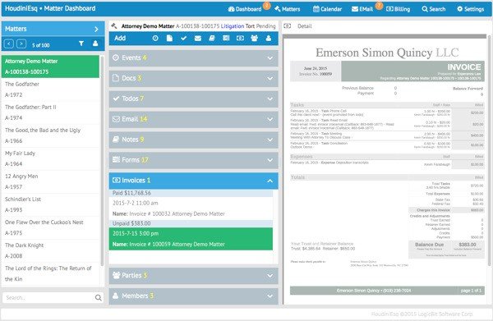Add a document using the file icon
This screenshot has width=493, height=321.
pyautogui.click(x=169, y=39)
